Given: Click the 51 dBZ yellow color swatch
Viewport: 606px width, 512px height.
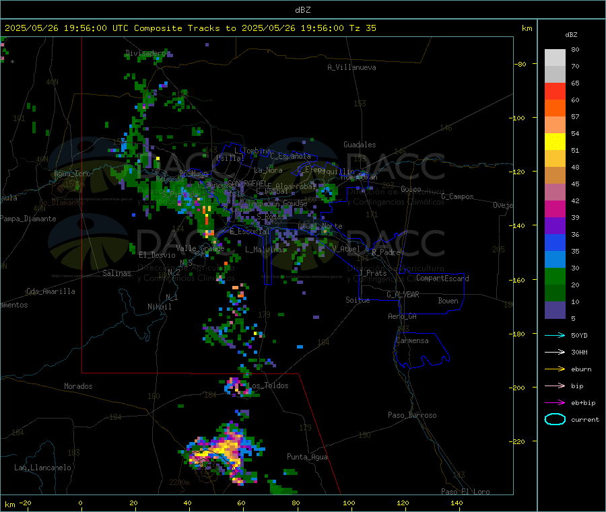Looking at the screenshot, I should [x=555, y=142].
